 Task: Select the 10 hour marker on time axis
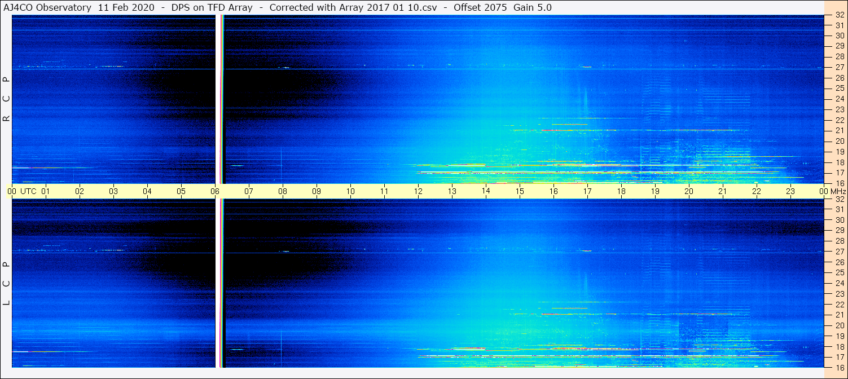[350, 191]
